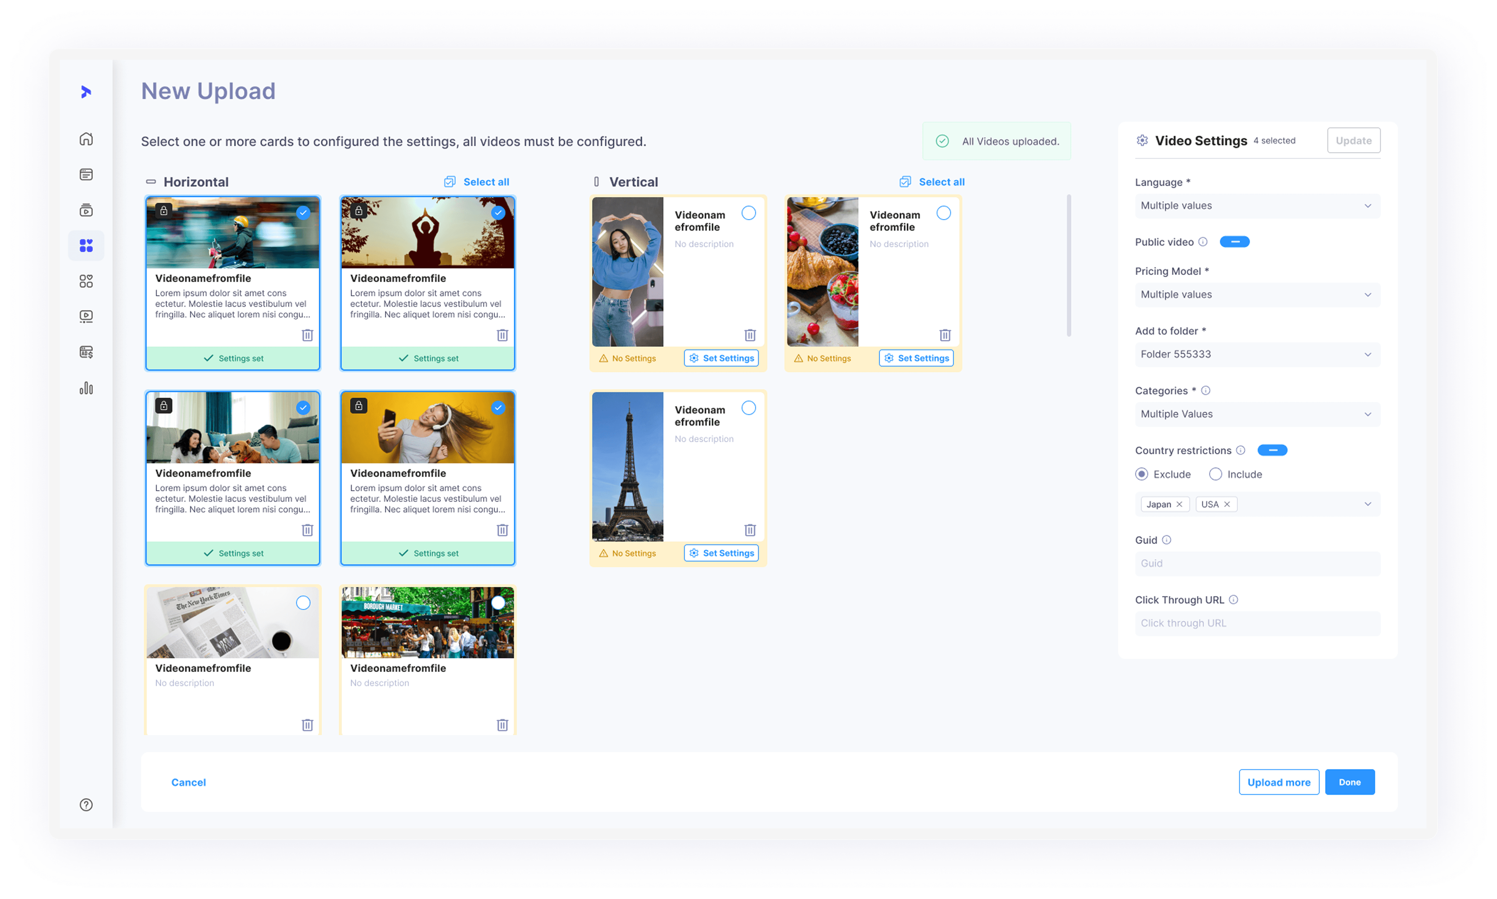The image size is (1497, 899).
Task: Select the Eiffel Tower video checkbox
Action: [x=749, y=408]
